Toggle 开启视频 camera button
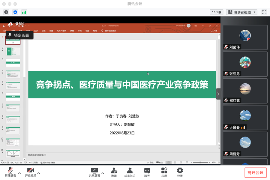The height and width of the screenshot is (180, 270). click(30, 172)
